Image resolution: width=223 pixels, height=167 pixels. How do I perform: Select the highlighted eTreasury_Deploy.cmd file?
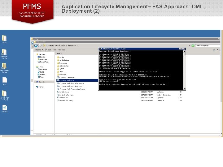click(77, 80)
